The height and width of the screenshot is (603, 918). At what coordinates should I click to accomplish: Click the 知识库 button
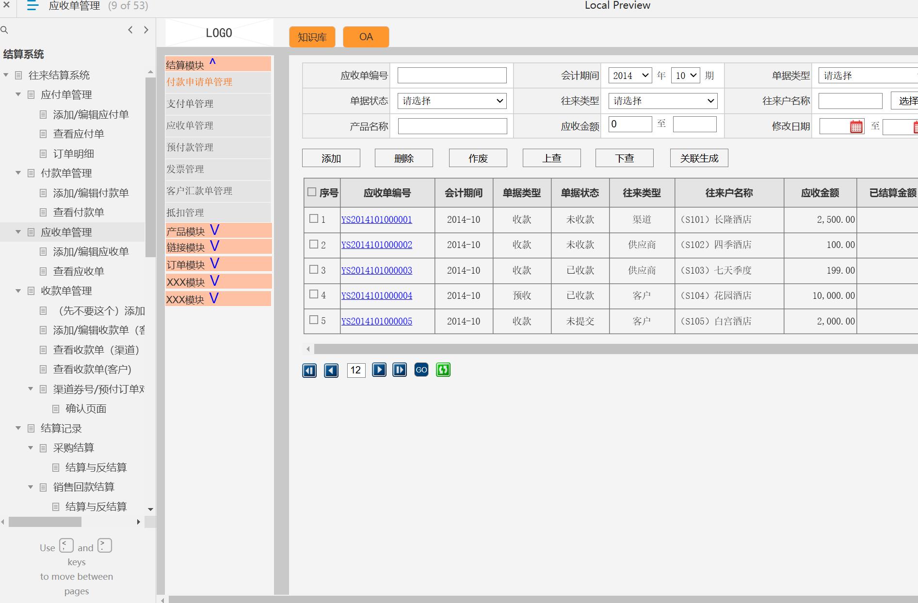(312, 37)
